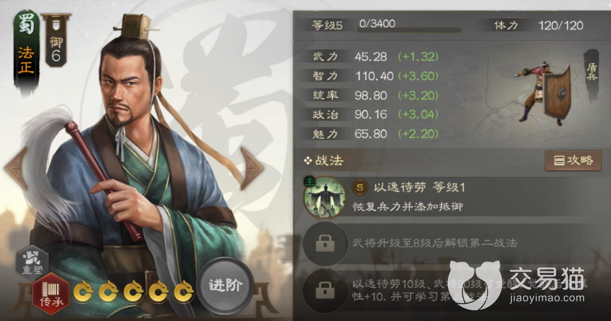The height and width of the screenshot is (321, 611).
Task: Open the 攻略 strategy guide button
Action: [x=573, y=160]
